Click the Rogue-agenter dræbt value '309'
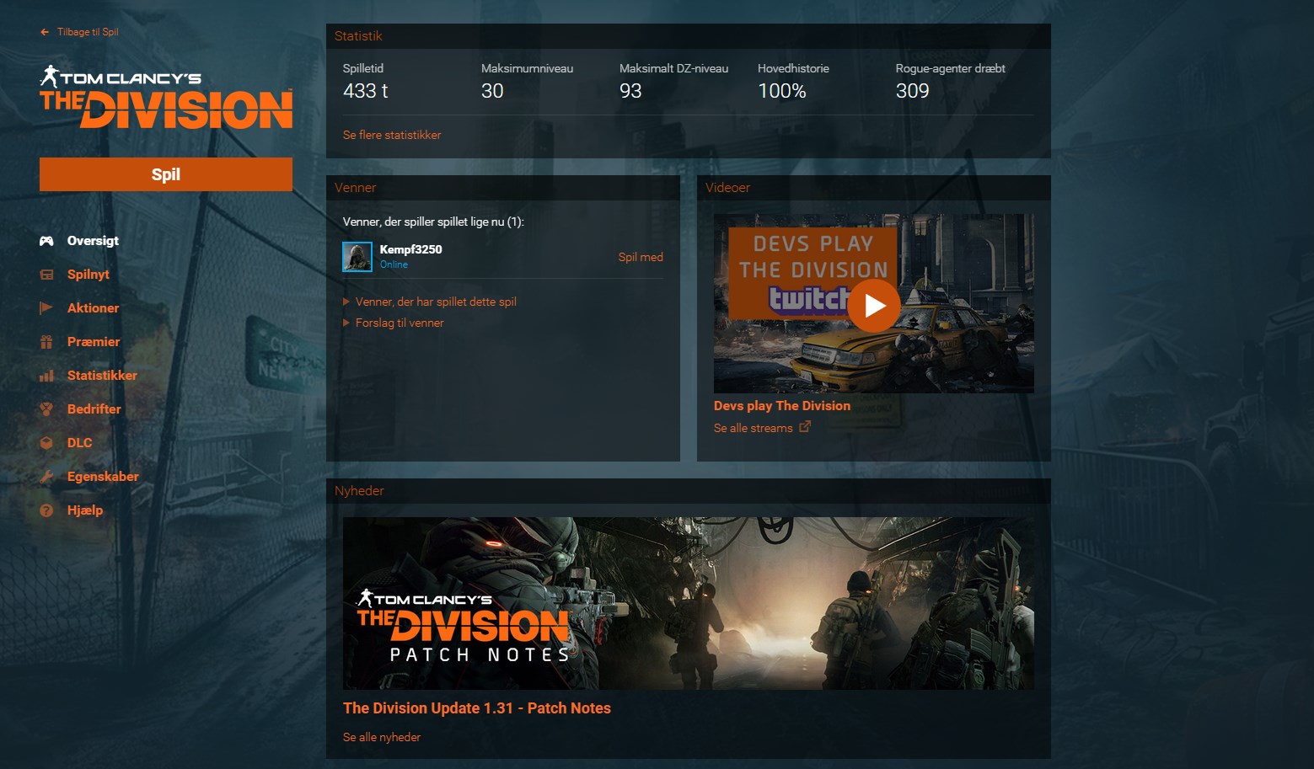1314x769 pixels. coord(913,91)
